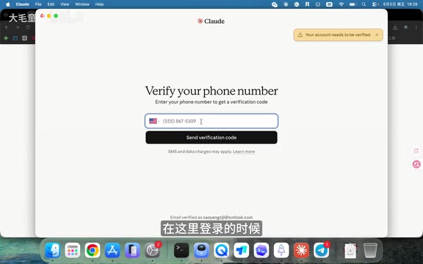Open Claude app icon in dock

[x=301, y=250]
